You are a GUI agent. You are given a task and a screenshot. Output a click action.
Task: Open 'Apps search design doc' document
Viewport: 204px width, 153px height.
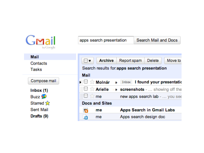[142, 117]
